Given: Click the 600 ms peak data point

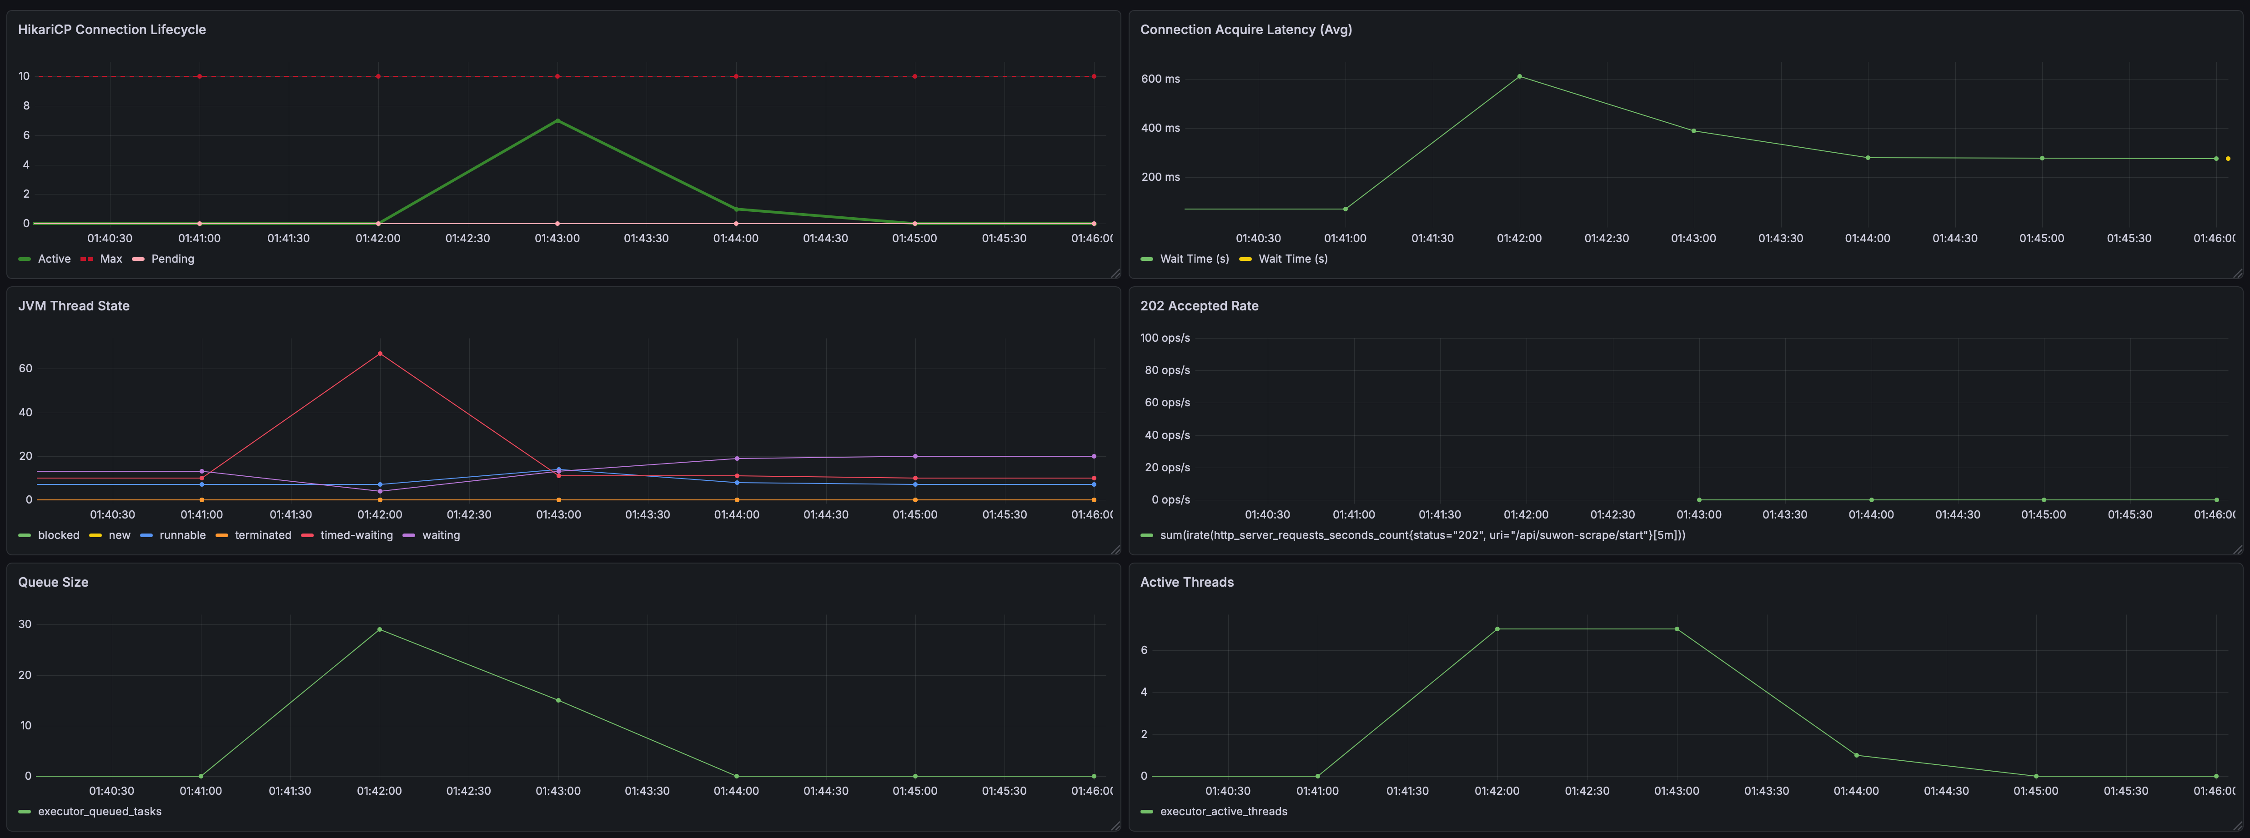Looking at the screenshot, I should (x=1519, y=77).
